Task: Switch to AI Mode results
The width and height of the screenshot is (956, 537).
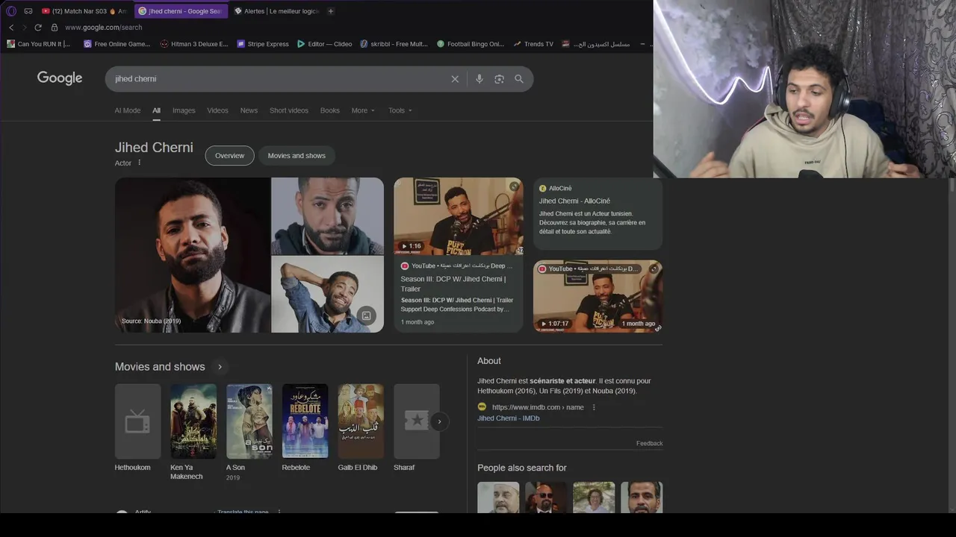Action: (128, 110)
